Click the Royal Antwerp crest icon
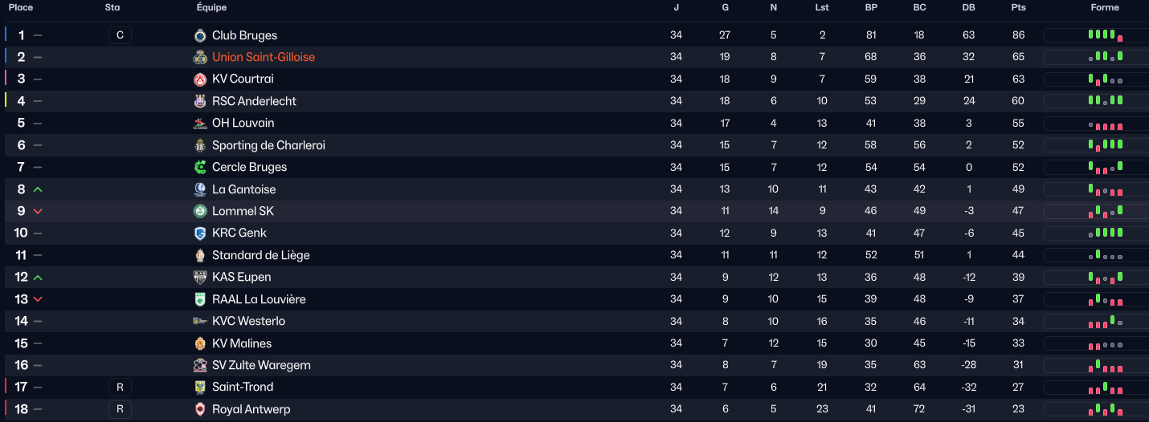 point(200,409)
